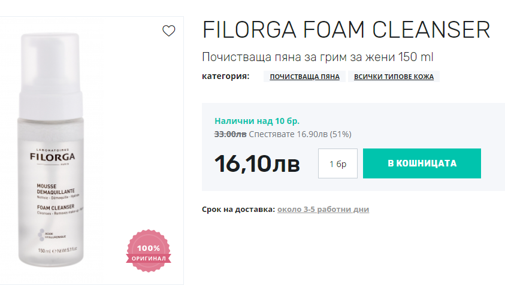The width and height of the screenshot is (505, 285).
Task: Click the crossed-out 33.00лв old price
Action: pyautogui.click(x=231, y=134)
